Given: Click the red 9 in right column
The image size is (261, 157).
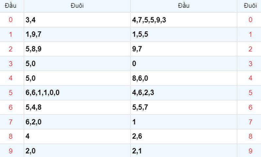Looking at the screenshot, I should (x=250, y=151).
